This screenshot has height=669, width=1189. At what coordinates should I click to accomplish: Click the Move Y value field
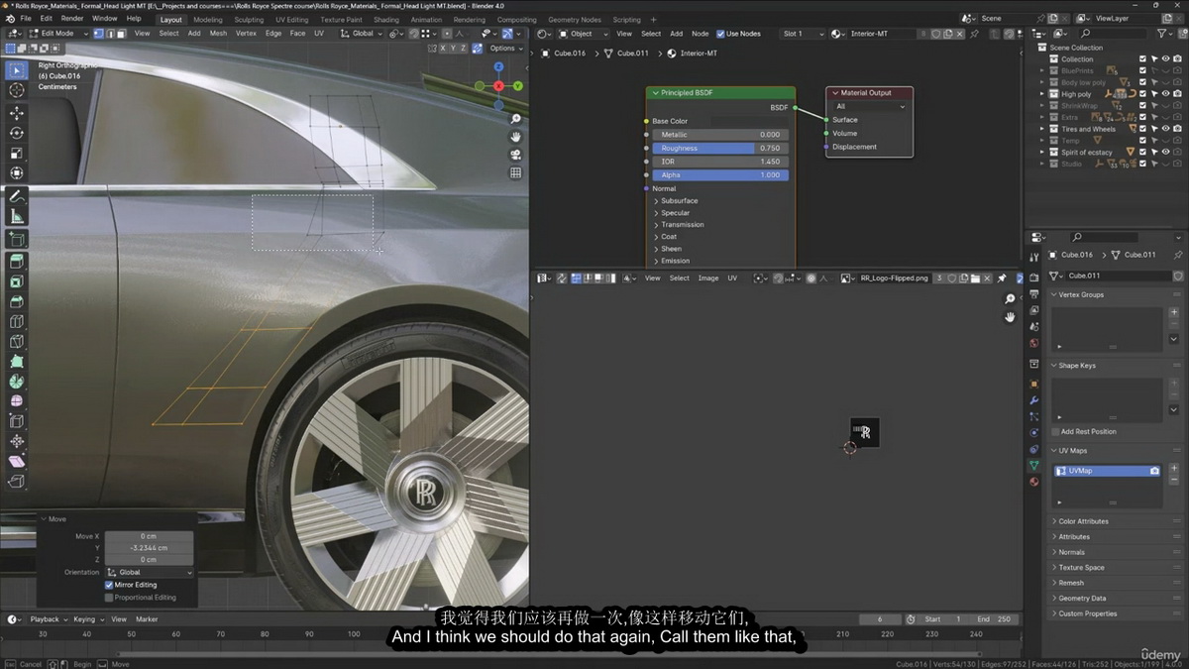(150, 548)
